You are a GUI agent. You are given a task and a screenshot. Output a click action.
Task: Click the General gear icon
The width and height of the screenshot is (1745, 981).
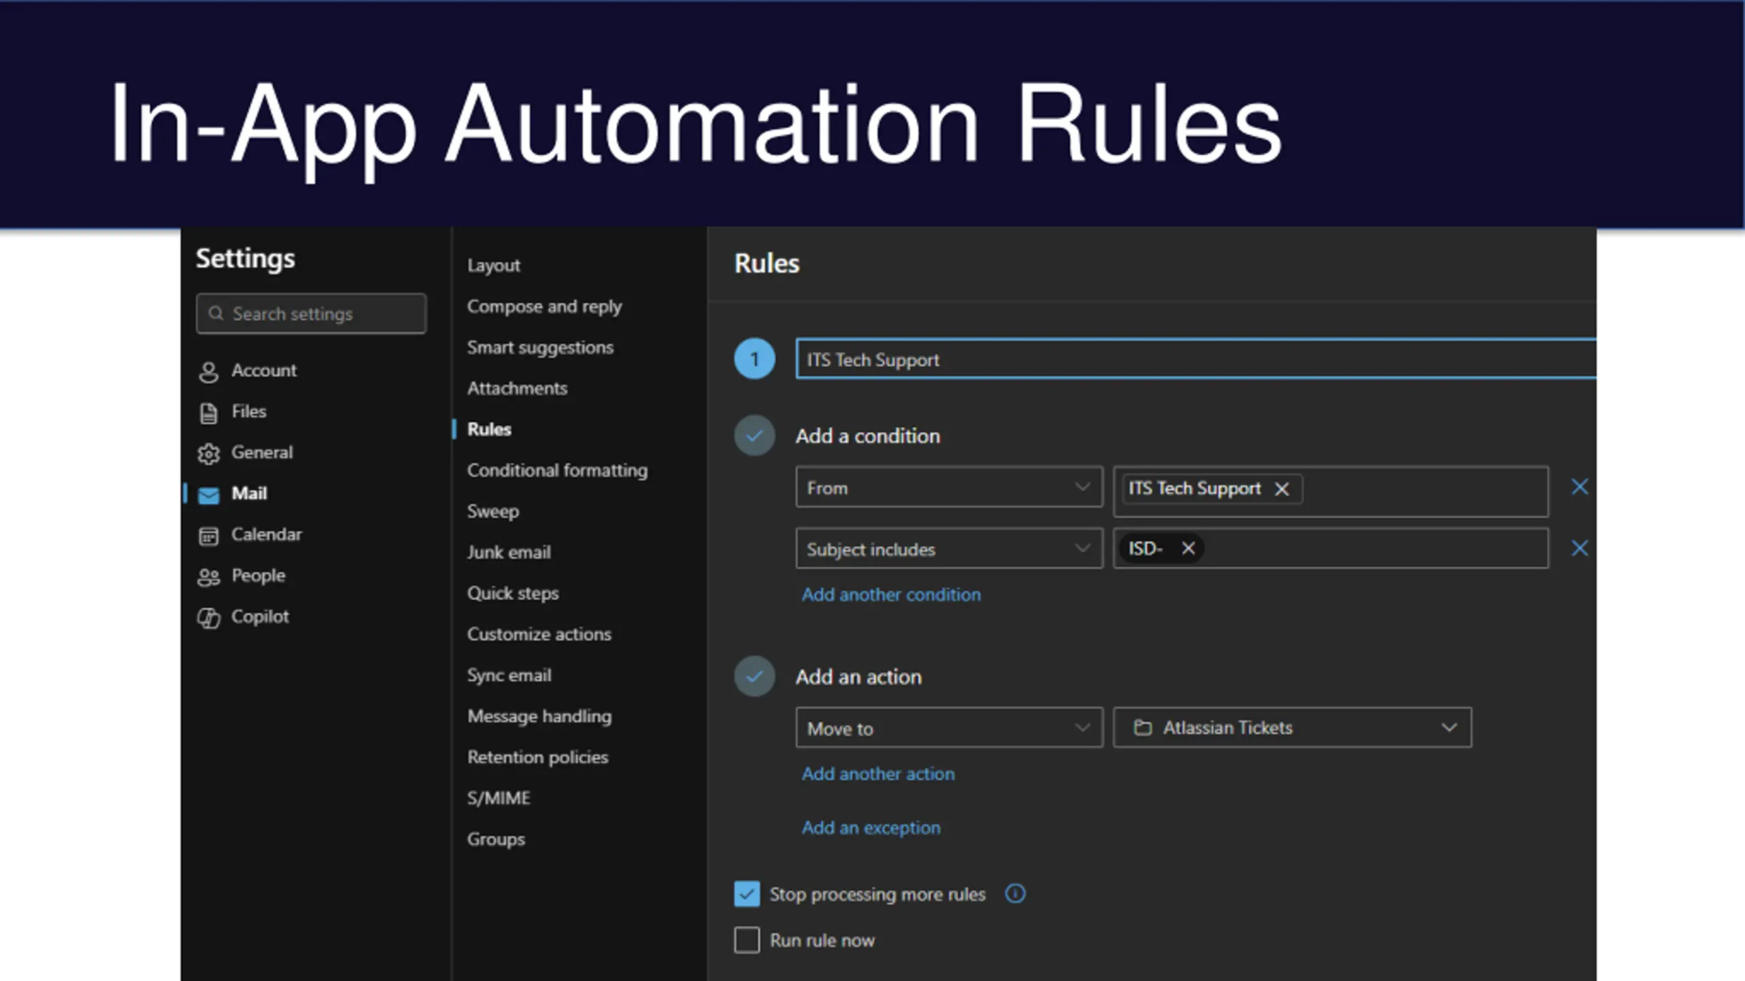[x=209, y=454]
